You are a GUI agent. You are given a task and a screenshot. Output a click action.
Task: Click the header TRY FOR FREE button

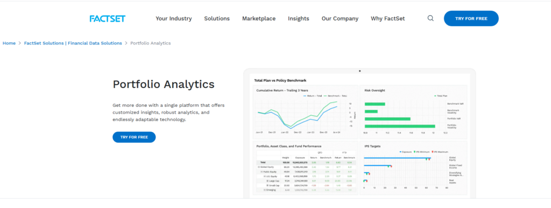[x=471, y=19]
